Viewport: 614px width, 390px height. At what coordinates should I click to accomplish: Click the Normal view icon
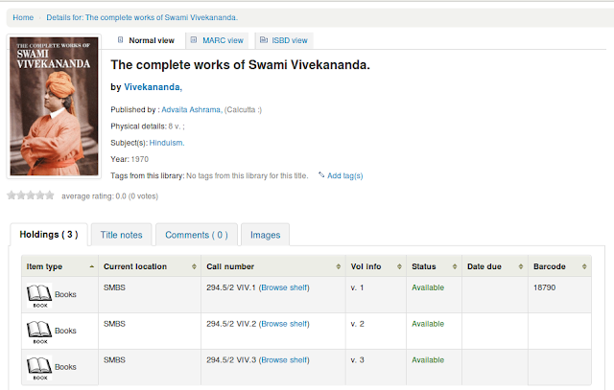(120, 40)
